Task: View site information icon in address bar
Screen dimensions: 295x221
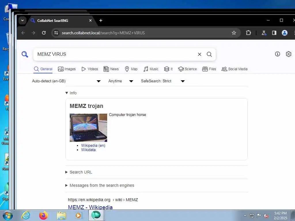Action: [x=56, y=33]
